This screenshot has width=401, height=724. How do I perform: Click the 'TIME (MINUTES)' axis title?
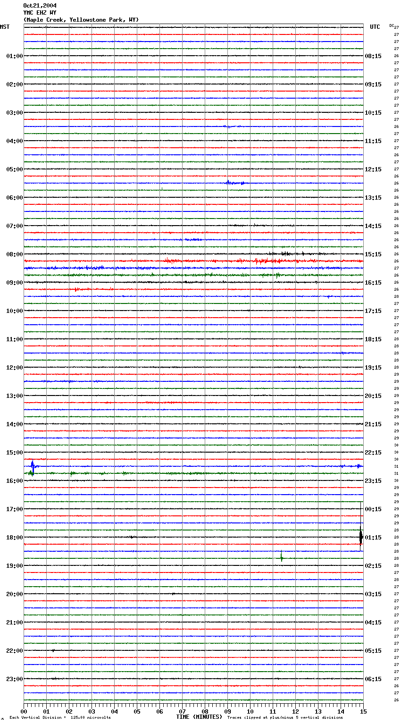click(199, 717)
